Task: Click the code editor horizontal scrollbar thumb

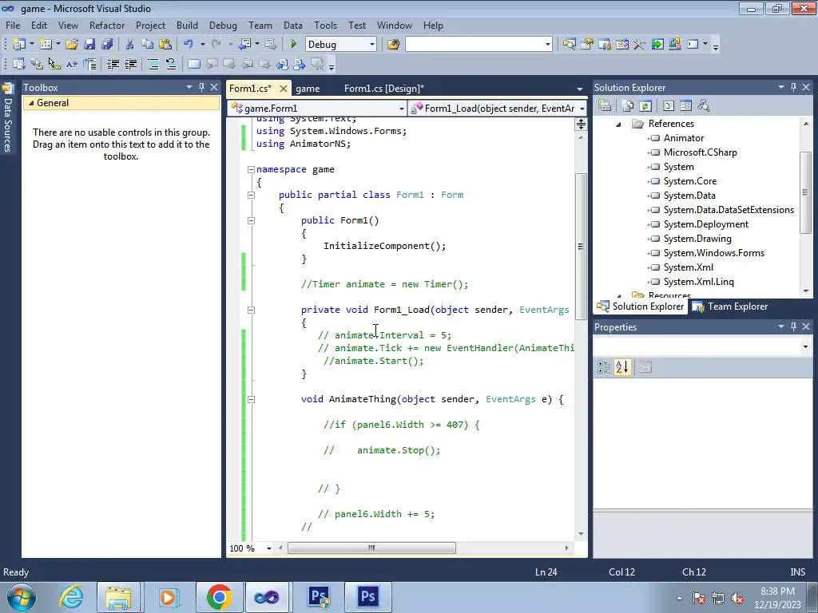Action: [371, 548]
